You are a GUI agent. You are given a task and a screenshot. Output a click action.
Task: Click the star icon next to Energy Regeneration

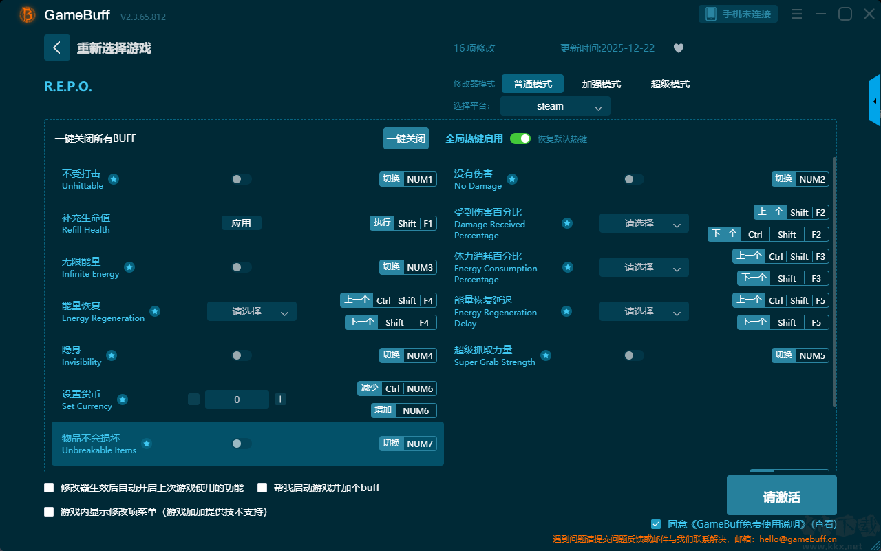point(154,311)
